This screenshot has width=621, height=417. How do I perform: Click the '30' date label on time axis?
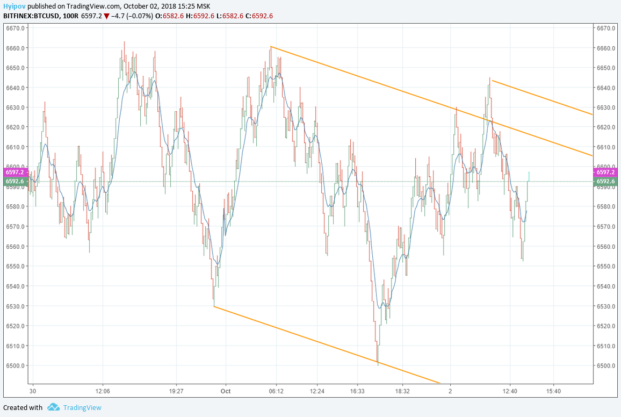tap(32, 391)
